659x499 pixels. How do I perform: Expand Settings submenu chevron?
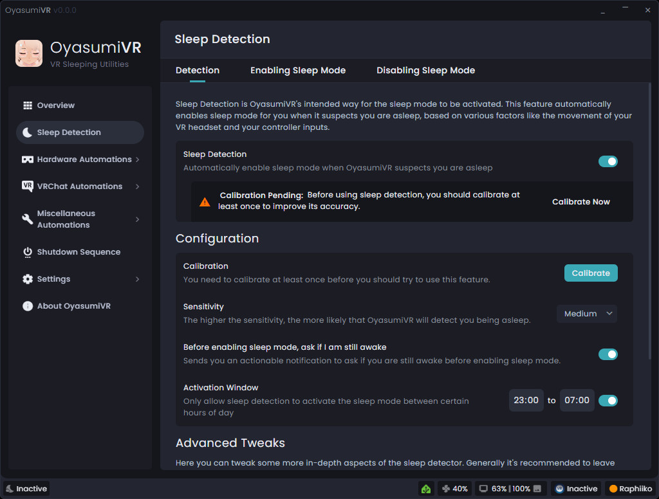(x=138, y=279)
